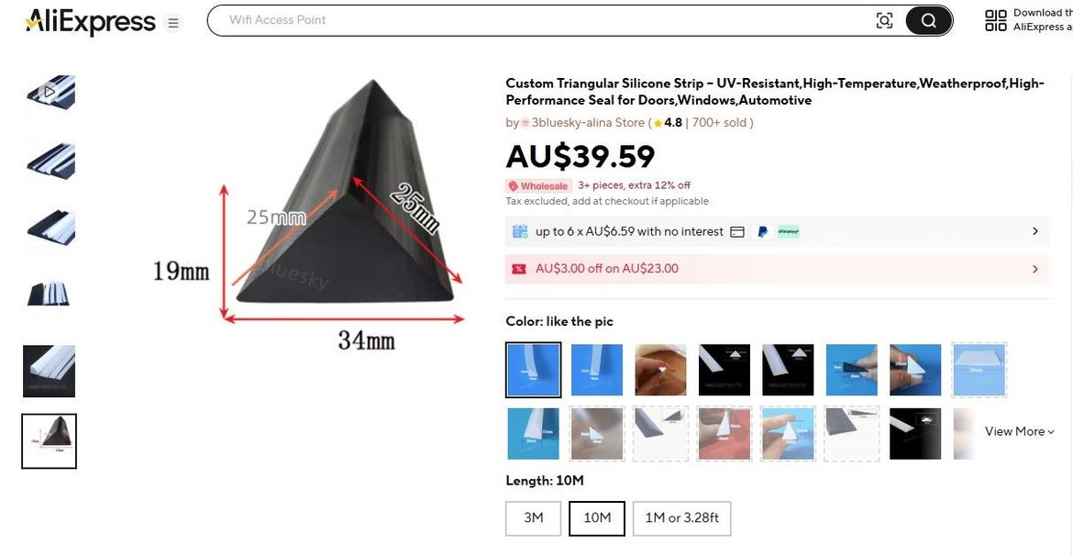Expand View More color options

coord(1019,431)
